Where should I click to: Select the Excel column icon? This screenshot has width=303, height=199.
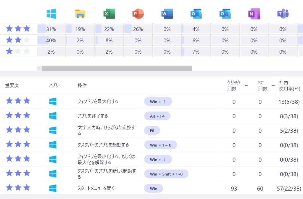(x=109, y=14)
